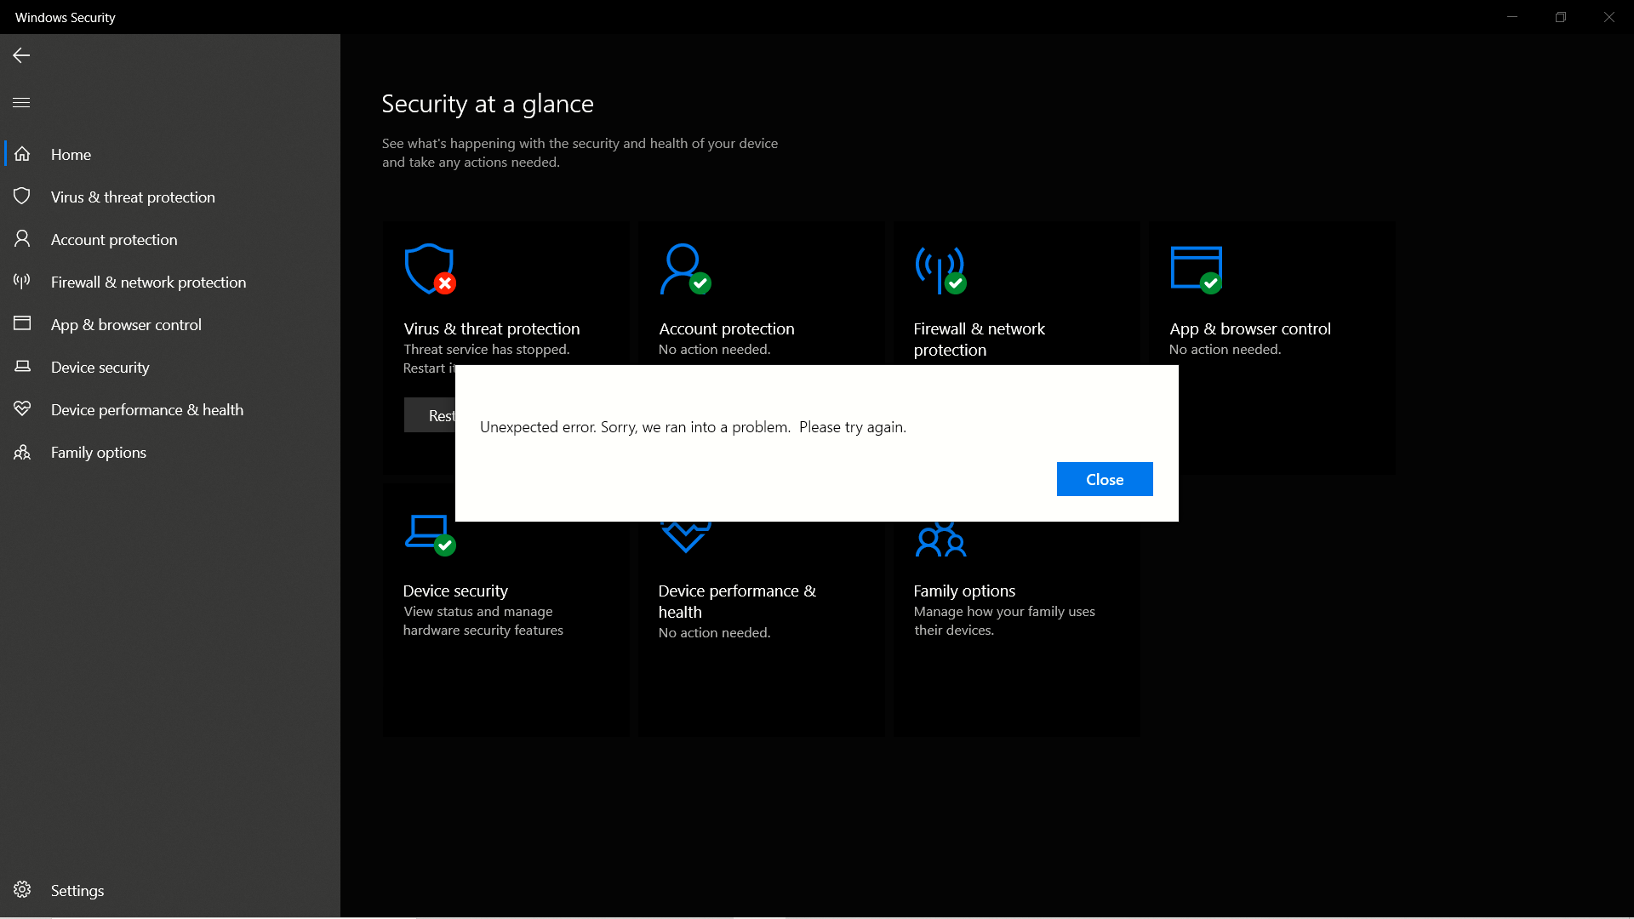Click the Family options people icon in sidebar
1634x919 pixels.
pyautogui.click(x=22, y=452)
